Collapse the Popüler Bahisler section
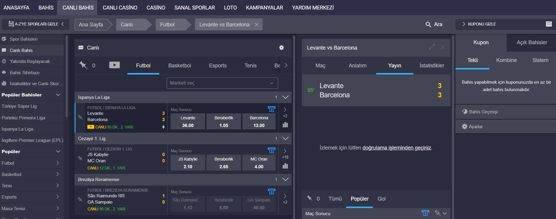The height and width of the screenshot is (219, 556). [58, 95]
